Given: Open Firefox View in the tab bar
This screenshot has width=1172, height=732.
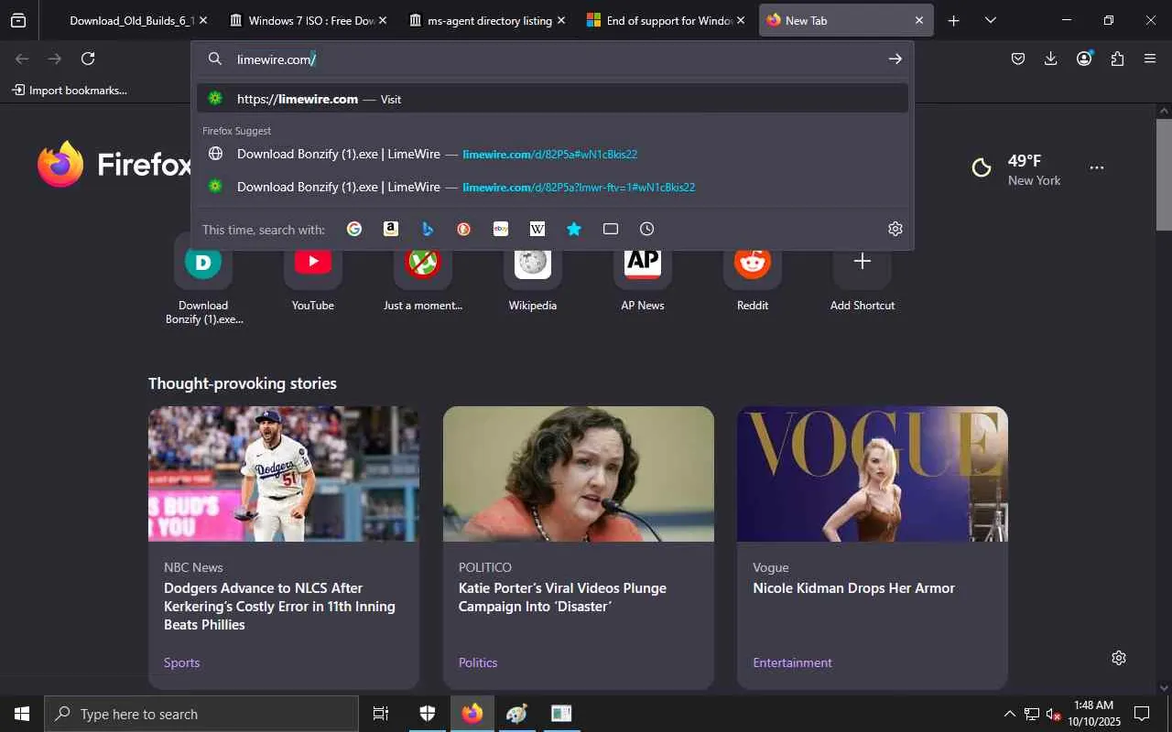Looking at the screenshot, I should click(x=18, y=20).
